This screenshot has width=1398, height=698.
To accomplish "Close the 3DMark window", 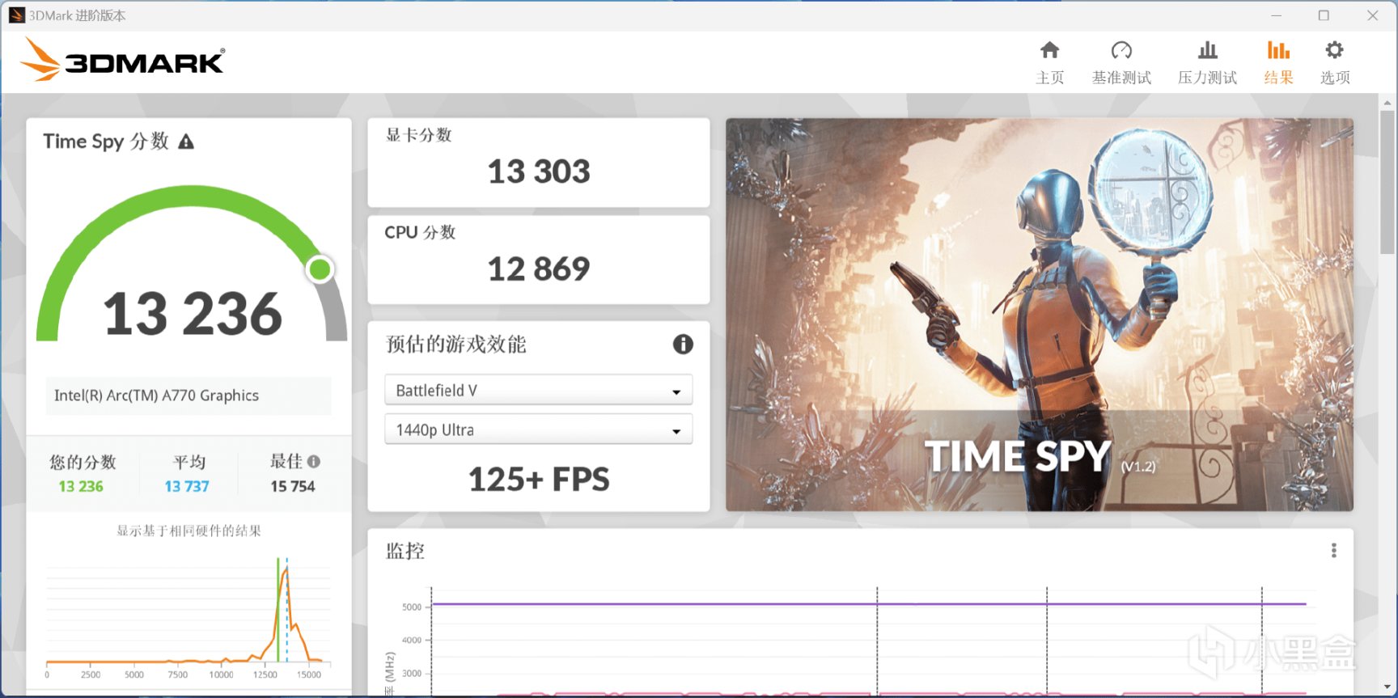I will point(1372,15).
